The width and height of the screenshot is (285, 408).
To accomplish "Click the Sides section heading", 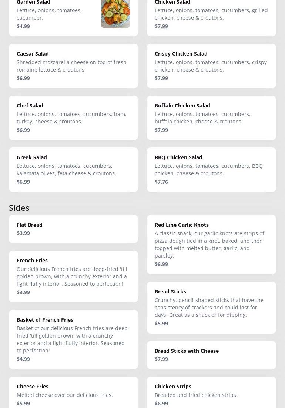I will [19, 208].
